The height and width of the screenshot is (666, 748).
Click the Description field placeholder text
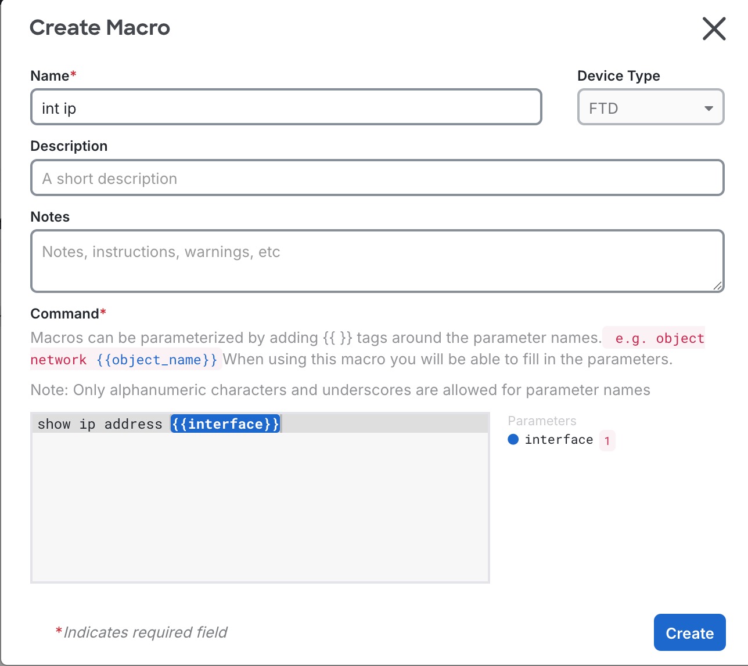[x=110, y=178]
